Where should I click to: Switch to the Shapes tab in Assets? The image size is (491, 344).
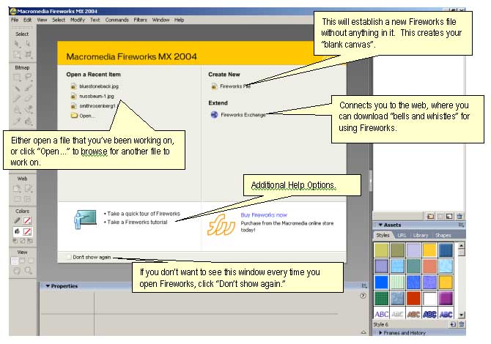pos(443,235)
